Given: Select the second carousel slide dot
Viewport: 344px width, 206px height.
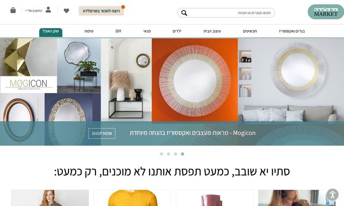Looking at the screenshot, I should coord(169,154).
